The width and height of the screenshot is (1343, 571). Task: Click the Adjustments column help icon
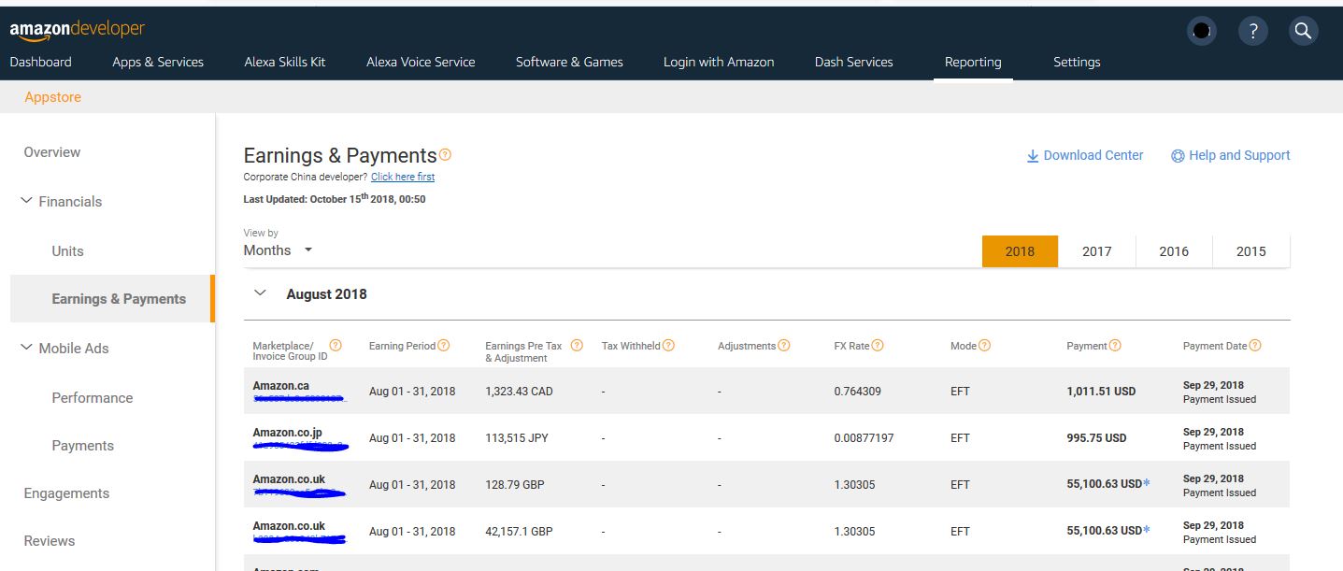pyautogui.click(x=784, y=346)
